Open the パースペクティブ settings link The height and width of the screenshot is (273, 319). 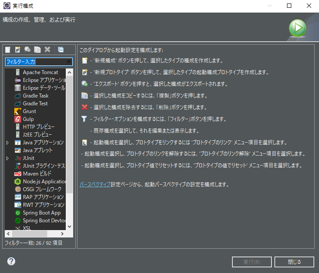(95, 184)
